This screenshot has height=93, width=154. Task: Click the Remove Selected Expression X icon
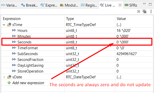139,11
